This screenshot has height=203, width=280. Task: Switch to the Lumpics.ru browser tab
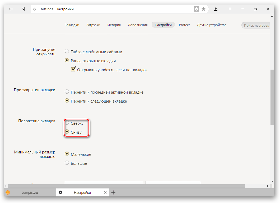coord(30,192)
